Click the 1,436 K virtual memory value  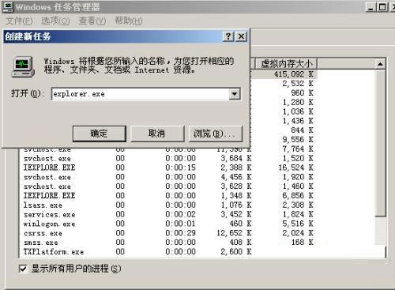coord(298,121)
